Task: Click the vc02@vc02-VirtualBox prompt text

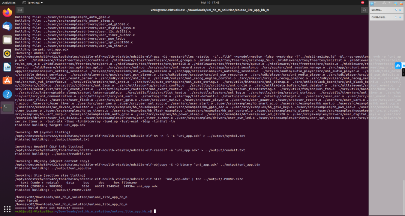Action: click(x=34, y=212)
